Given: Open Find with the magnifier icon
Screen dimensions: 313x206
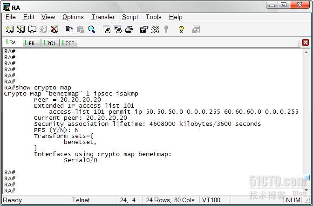Looking at the screenshot, I should [x=92, y=29].
